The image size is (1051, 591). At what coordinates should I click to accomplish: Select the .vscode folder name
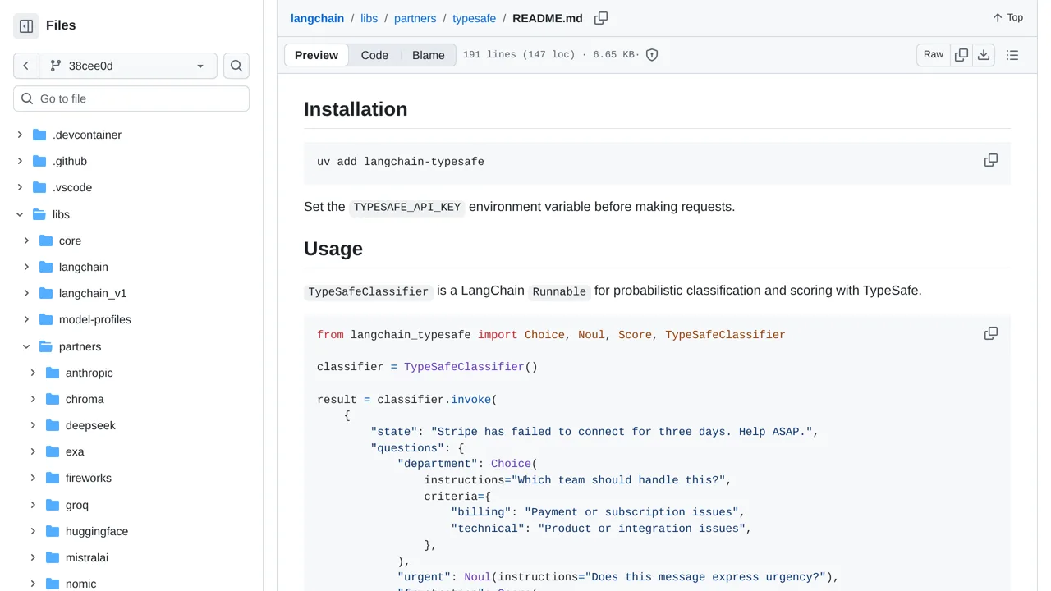(x=72, y=187)
